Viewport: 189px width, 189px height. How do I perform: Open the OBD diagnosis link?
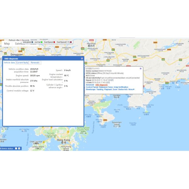pos(101,85)
